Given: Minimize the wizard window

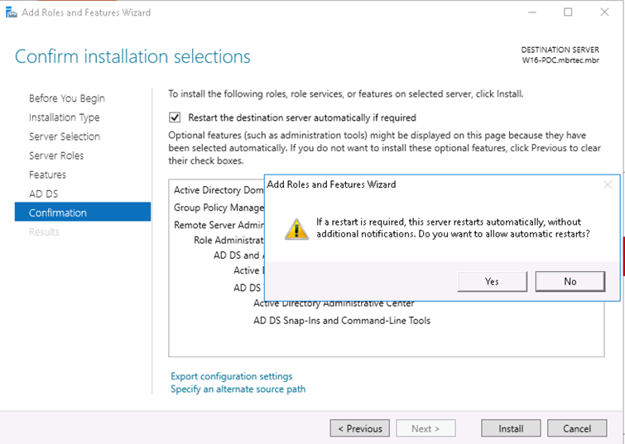Looking at the screenshot, I should click(532, 12).
